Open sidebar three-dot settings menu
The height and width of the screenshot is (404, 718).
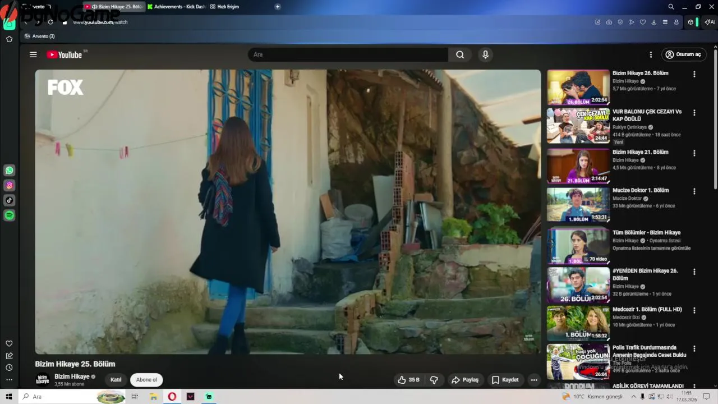click(x=9, y=380)
